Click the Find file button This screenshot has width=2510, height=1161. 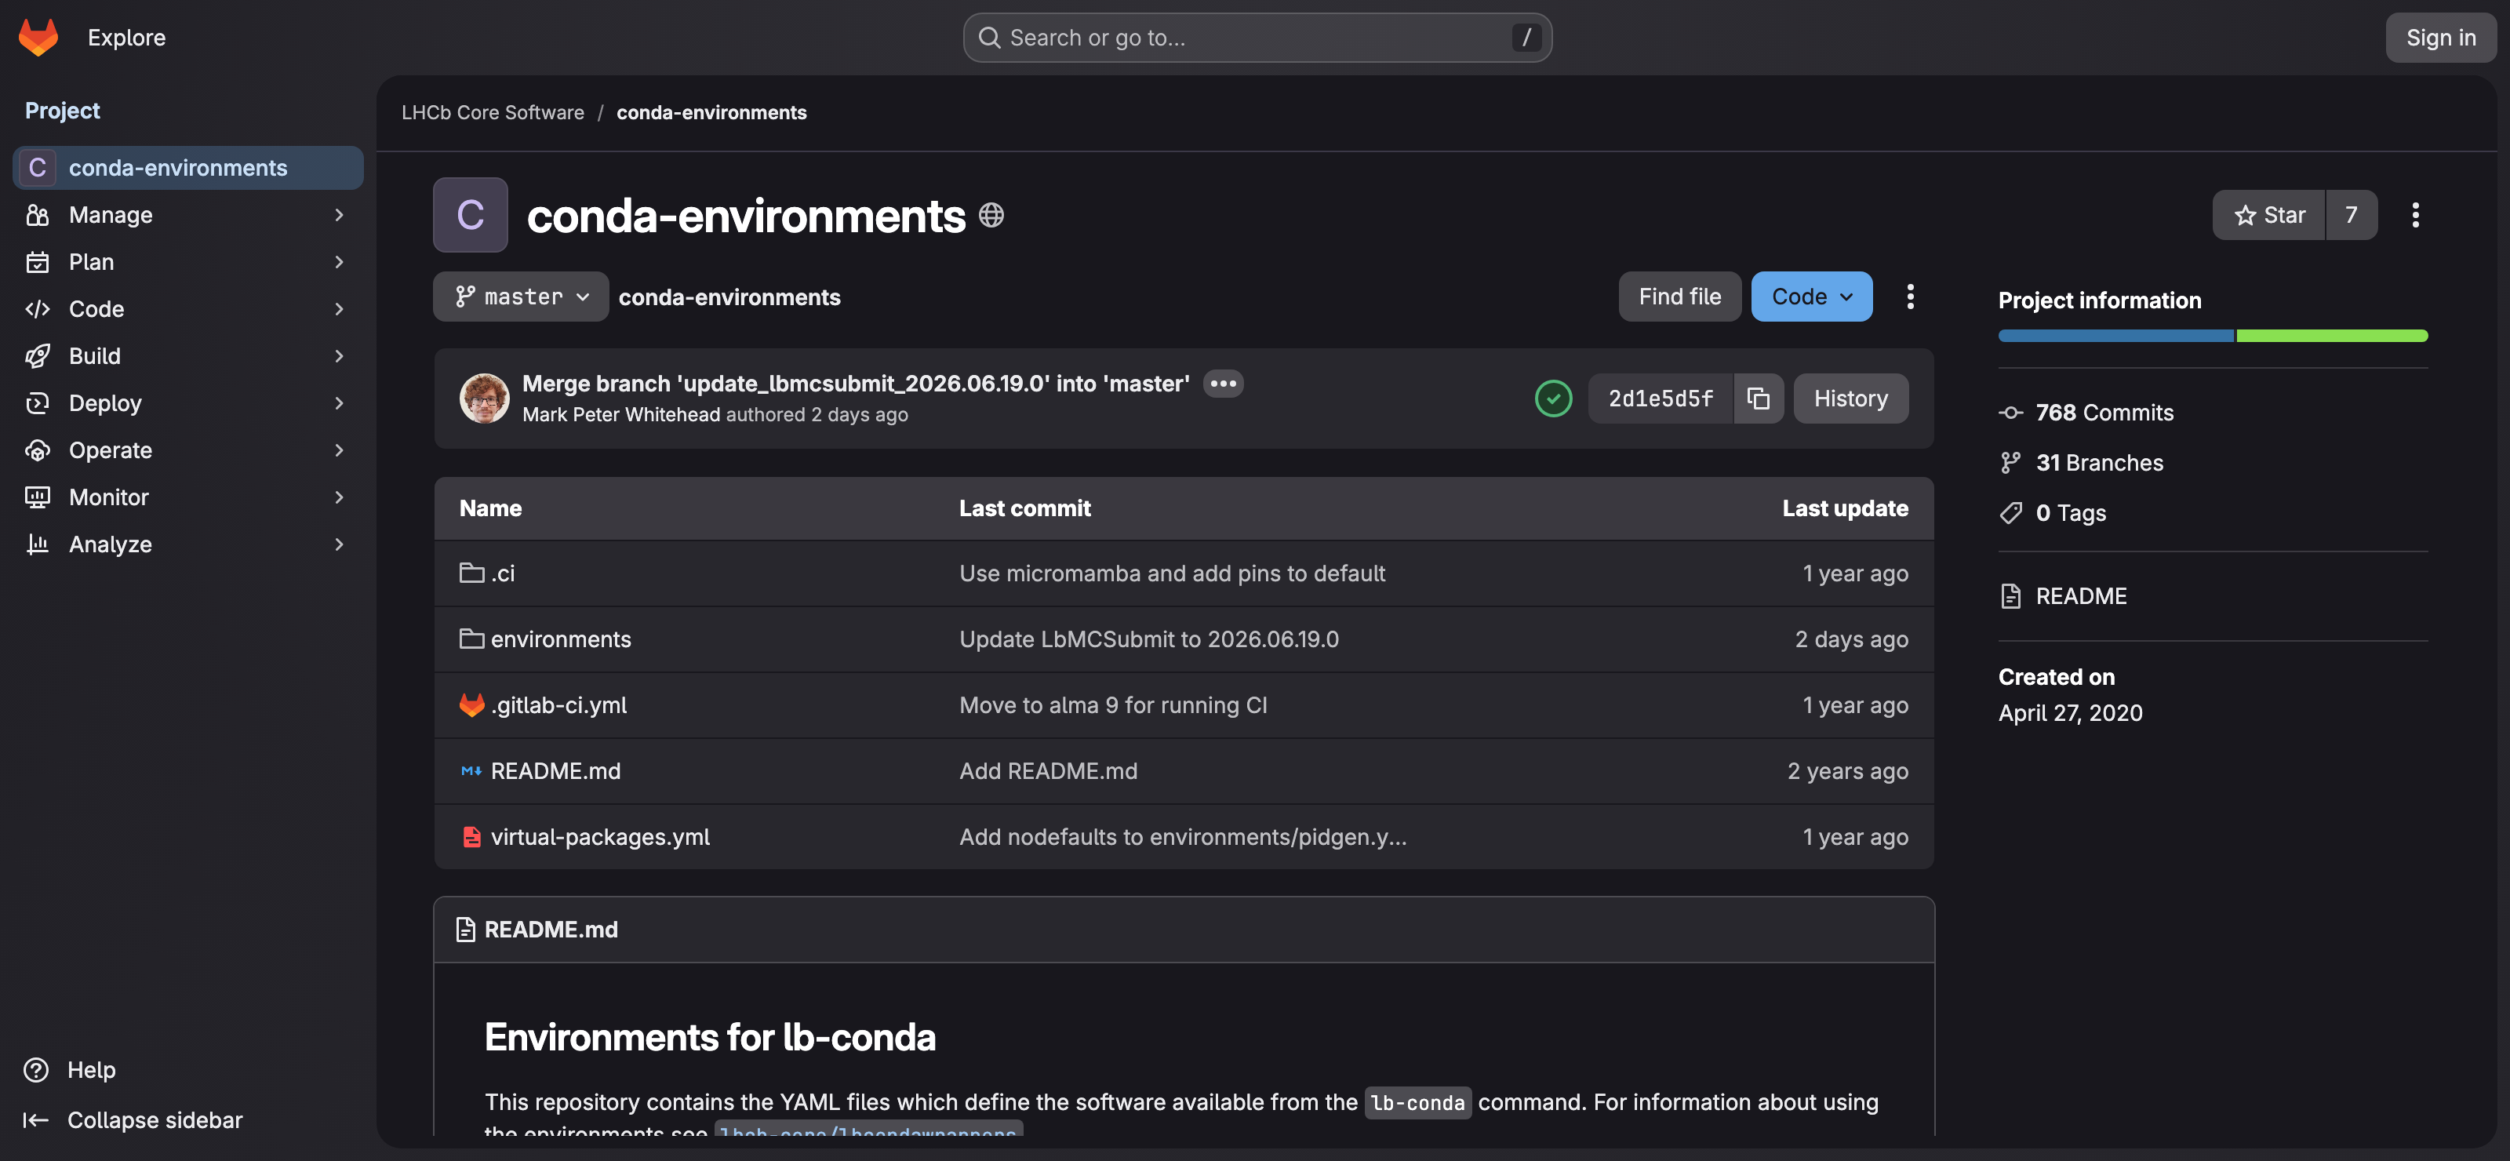pos(1680,297)
